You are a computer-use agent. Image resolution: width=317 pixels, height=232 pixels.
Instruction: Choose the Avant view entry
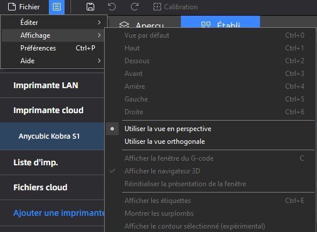tap(210, 74)
